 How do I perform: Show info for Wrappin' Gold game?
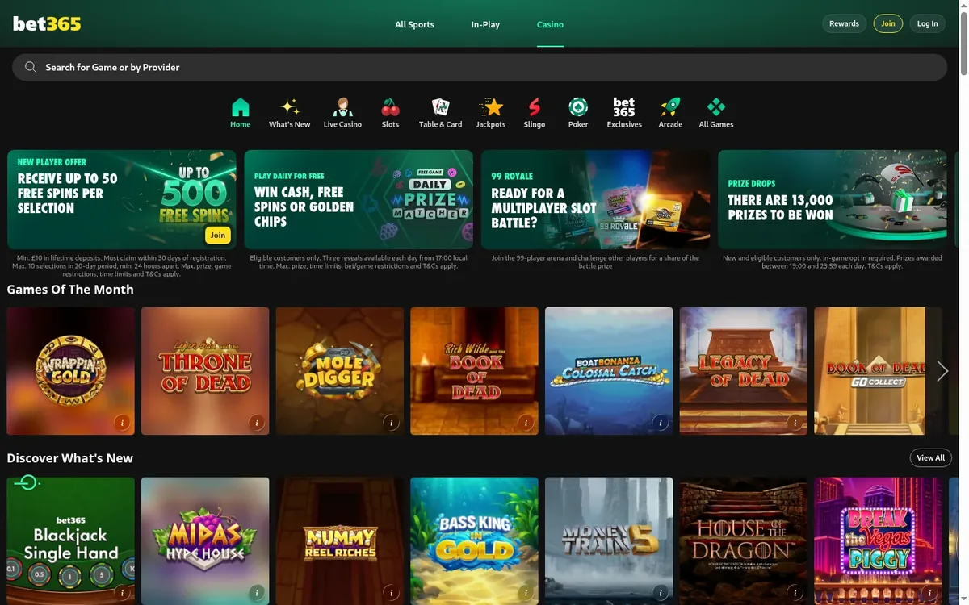pyautogui.click(x=122, y=422)
